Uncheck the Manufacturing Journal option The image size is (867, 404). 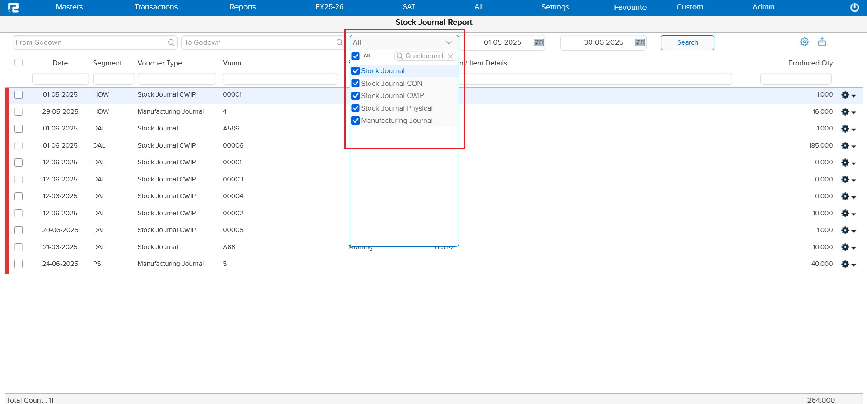pyautogui.click(x=356, y=121)
